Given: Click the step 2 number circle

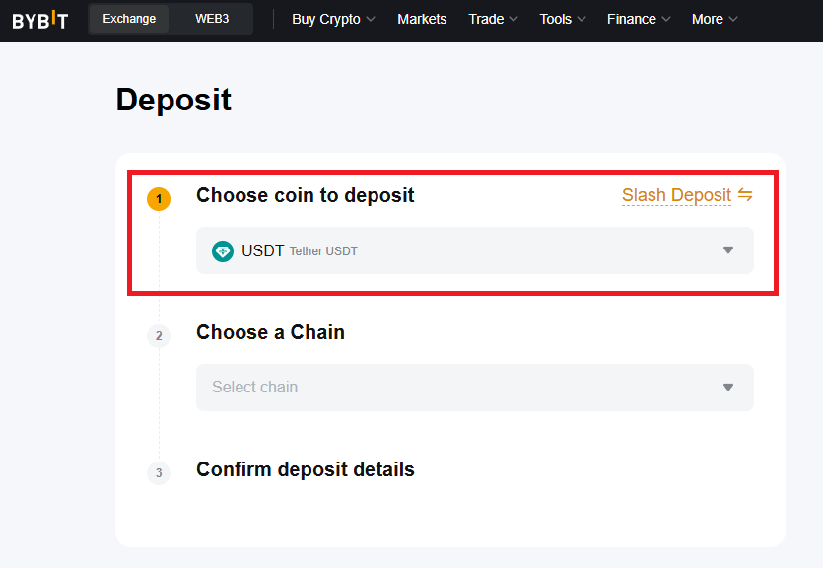Looking at the screenshot, I should (159, 336).
